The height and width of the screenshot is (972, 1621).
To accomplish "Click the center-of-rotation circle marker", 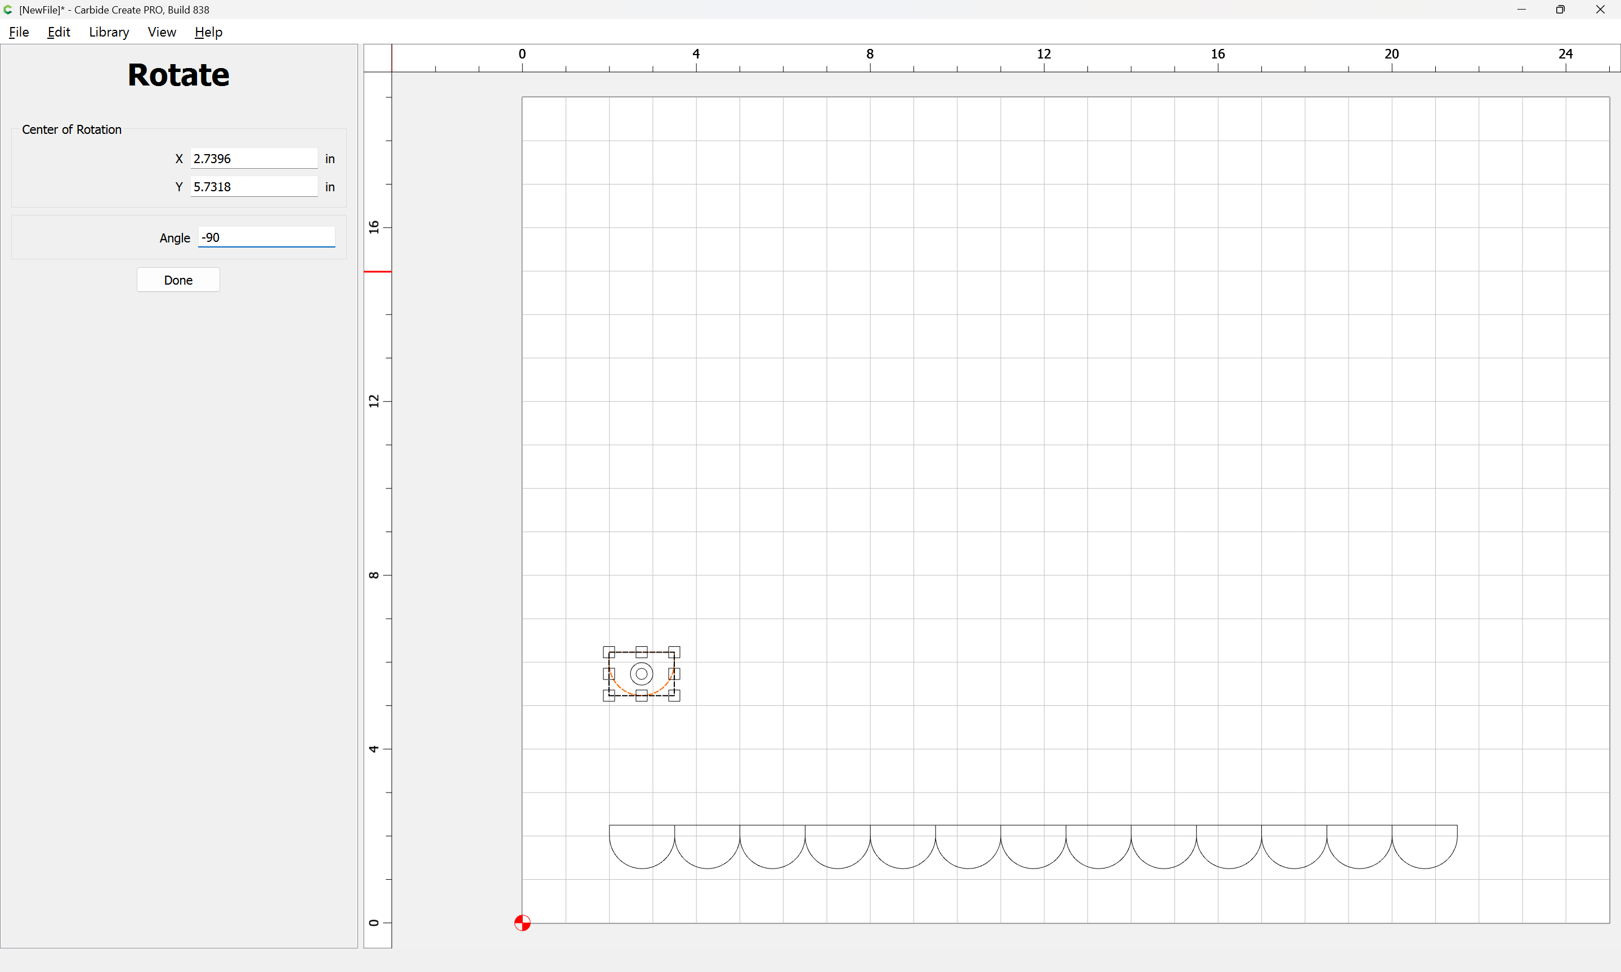I will point(642,673).
